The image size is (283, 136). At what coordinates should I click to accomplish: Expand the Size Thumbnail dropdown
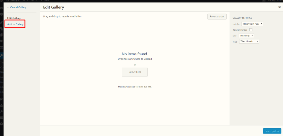246,35
